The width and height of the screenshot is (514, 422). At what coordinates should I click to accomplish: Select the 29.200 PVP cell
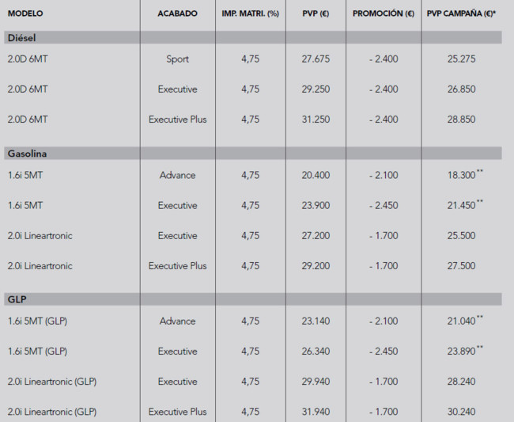(x=316, y=266)
